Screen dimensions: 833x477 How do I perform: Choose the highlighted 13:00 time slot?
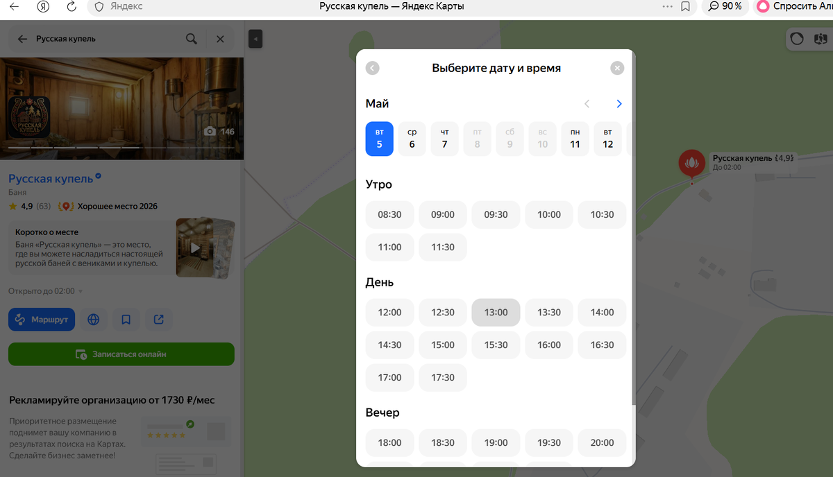(496, 312)
